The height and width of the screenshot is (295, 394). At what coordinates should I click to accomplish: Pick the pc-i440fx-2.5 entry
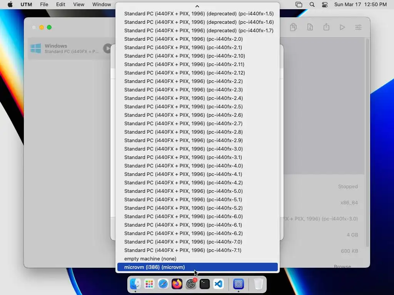(x=197, y=107)
